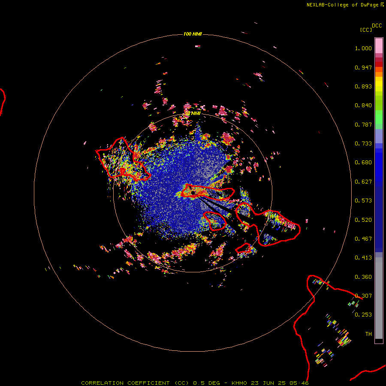Pick the light pink swatch beside 1.000

[x=379, y=46]
